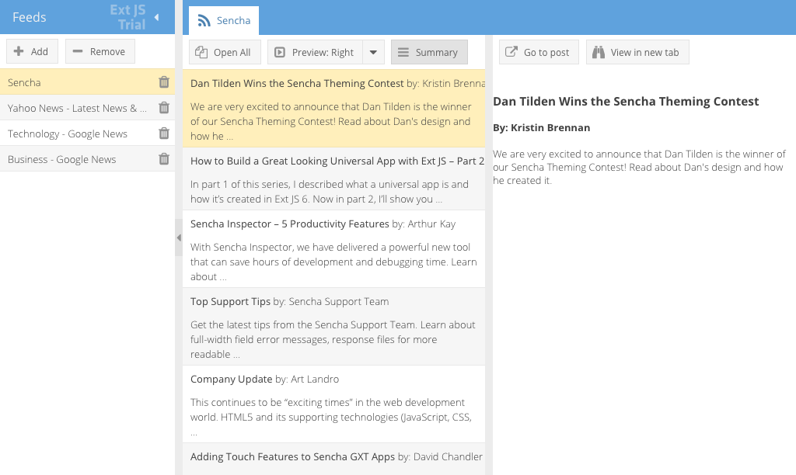Open the Preview position dropdown arrow

pos(373,52)
